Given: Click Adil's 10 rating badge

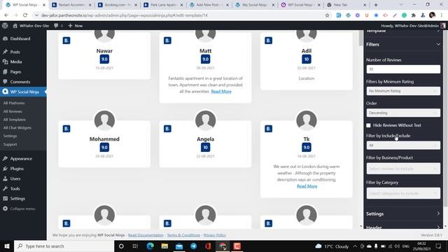Looking at the screenshot, I should (307, 59).
